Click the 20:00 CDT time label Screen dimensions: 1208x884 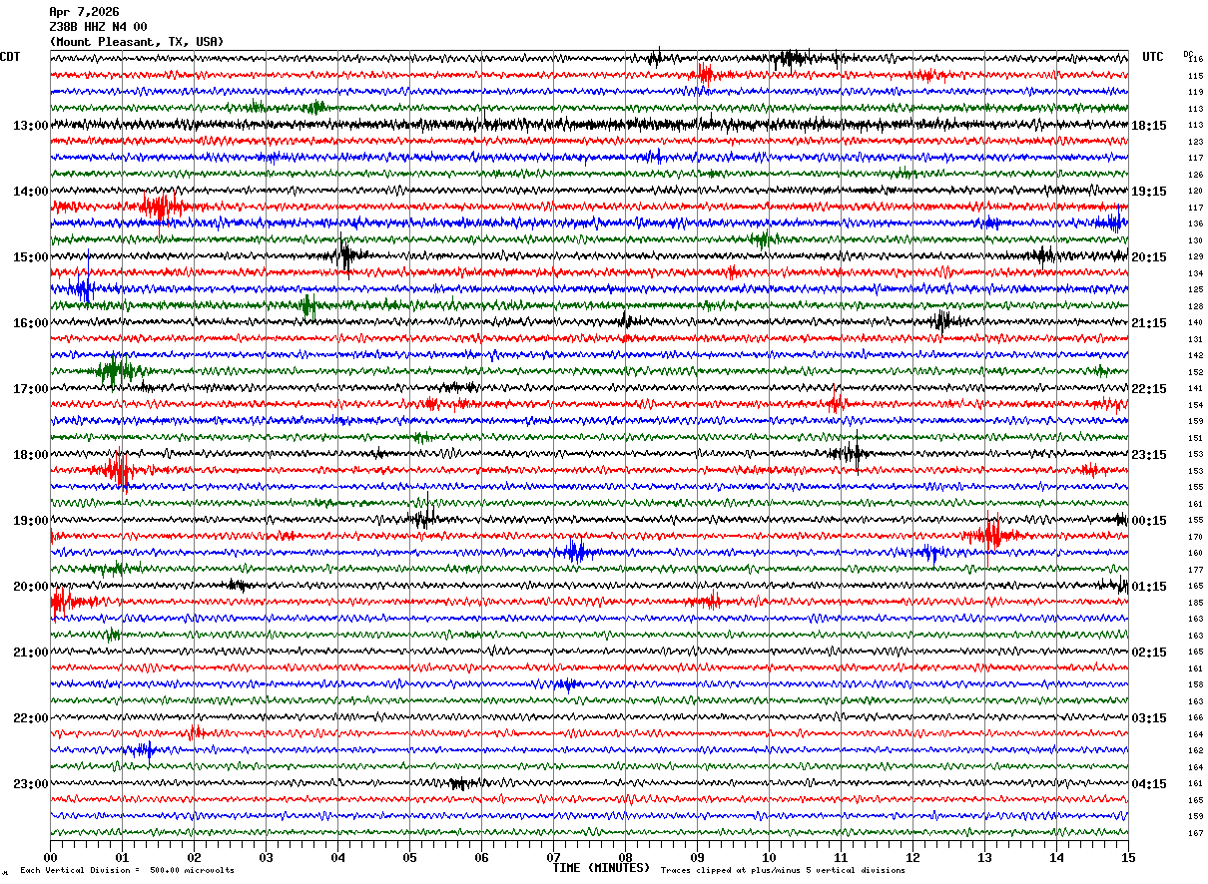[30, 587]
